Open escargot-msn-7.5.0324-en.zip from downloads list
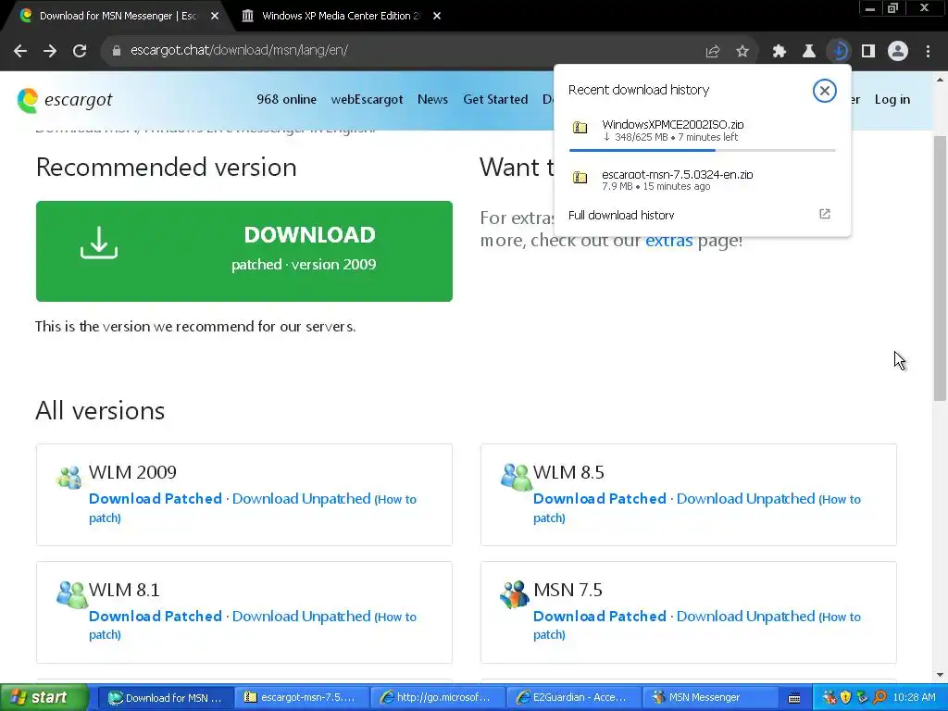The height and width of the screenshot is (711, 948). (x=702, y=180)
